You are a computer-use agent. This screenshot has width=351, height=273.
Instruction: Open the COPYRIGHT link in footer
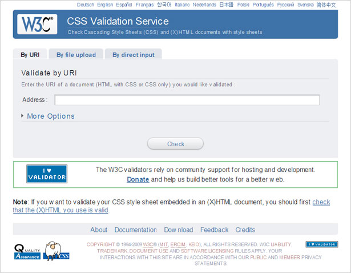(x=100, y=244)
